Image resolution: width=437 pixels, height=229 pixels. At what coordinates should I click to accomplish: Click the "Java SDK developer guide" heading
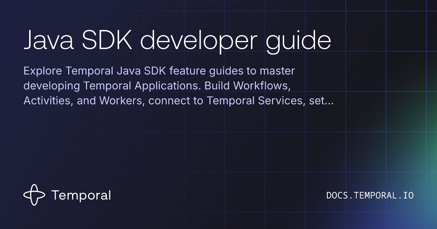pyautogui.click(x=177, y=42)
